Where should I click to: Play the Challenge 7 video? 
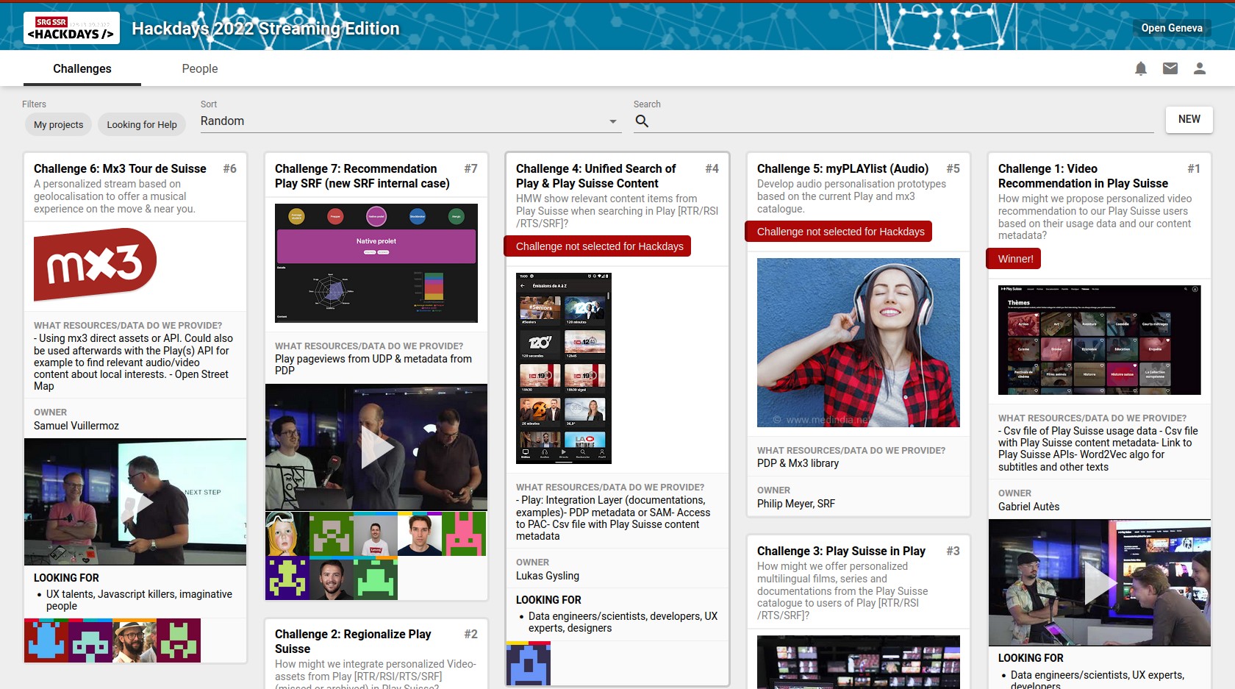pyautogui.click(x=376, y=447)
